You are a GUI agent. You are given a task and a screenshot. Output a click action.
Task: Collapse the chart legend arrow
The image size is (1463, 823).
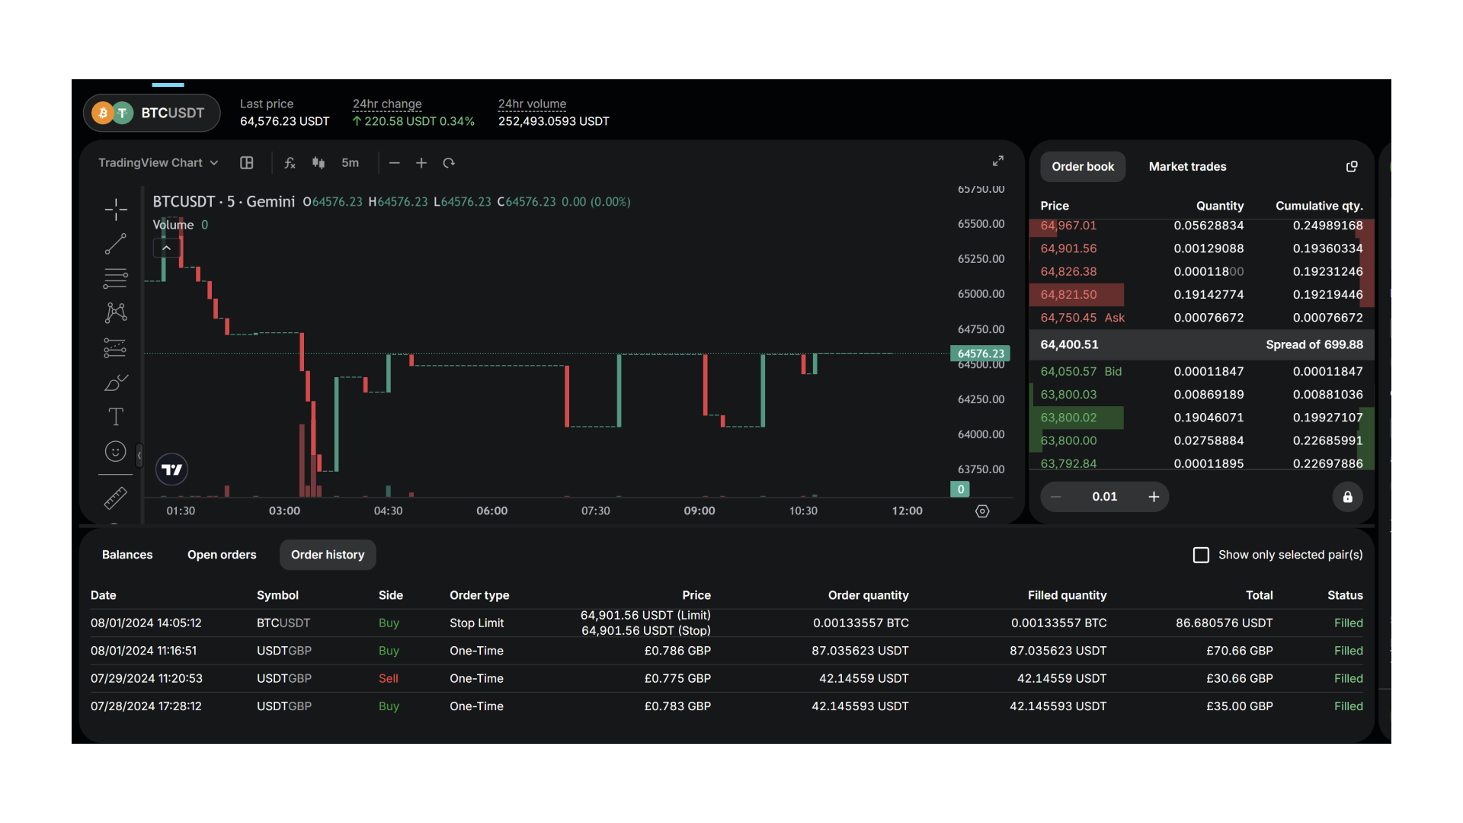(x=165, y=247)
